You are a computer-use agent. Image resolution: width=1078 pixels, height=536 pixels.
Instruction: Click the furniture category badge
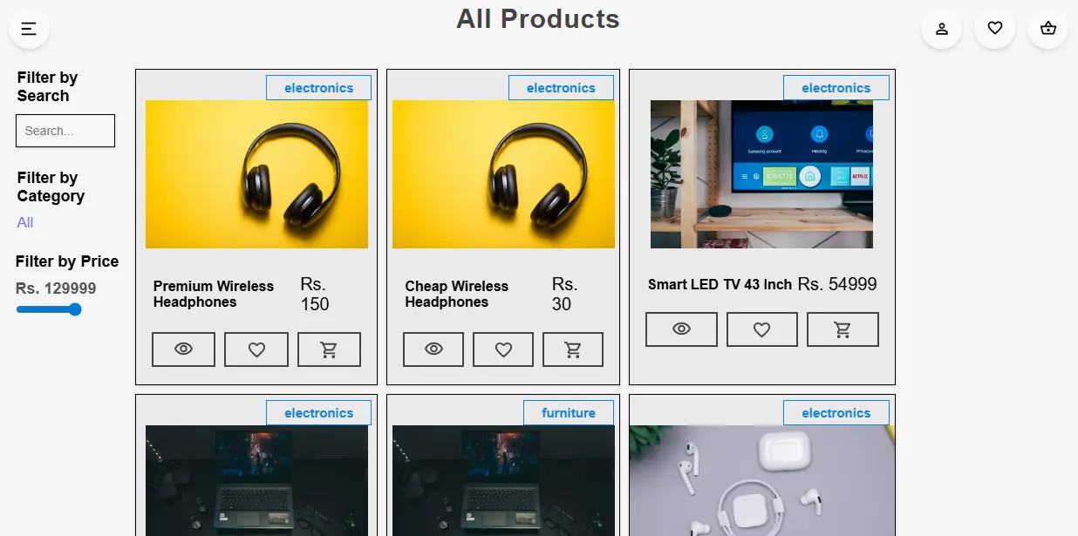click(569, 412)
